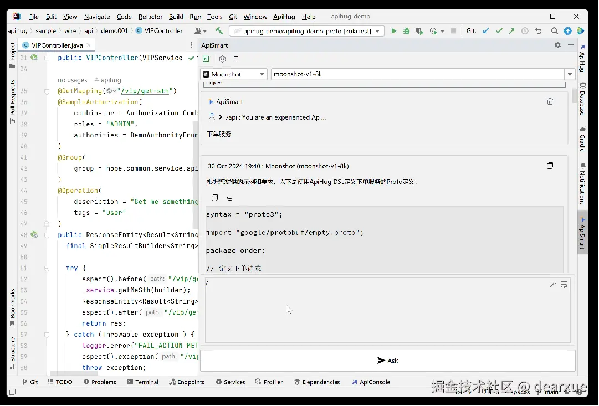Image resolution: width=599 pixels, height=406 pixels.
Task: Collapse the code fold at line 35
Action: [x=47, y=91]
